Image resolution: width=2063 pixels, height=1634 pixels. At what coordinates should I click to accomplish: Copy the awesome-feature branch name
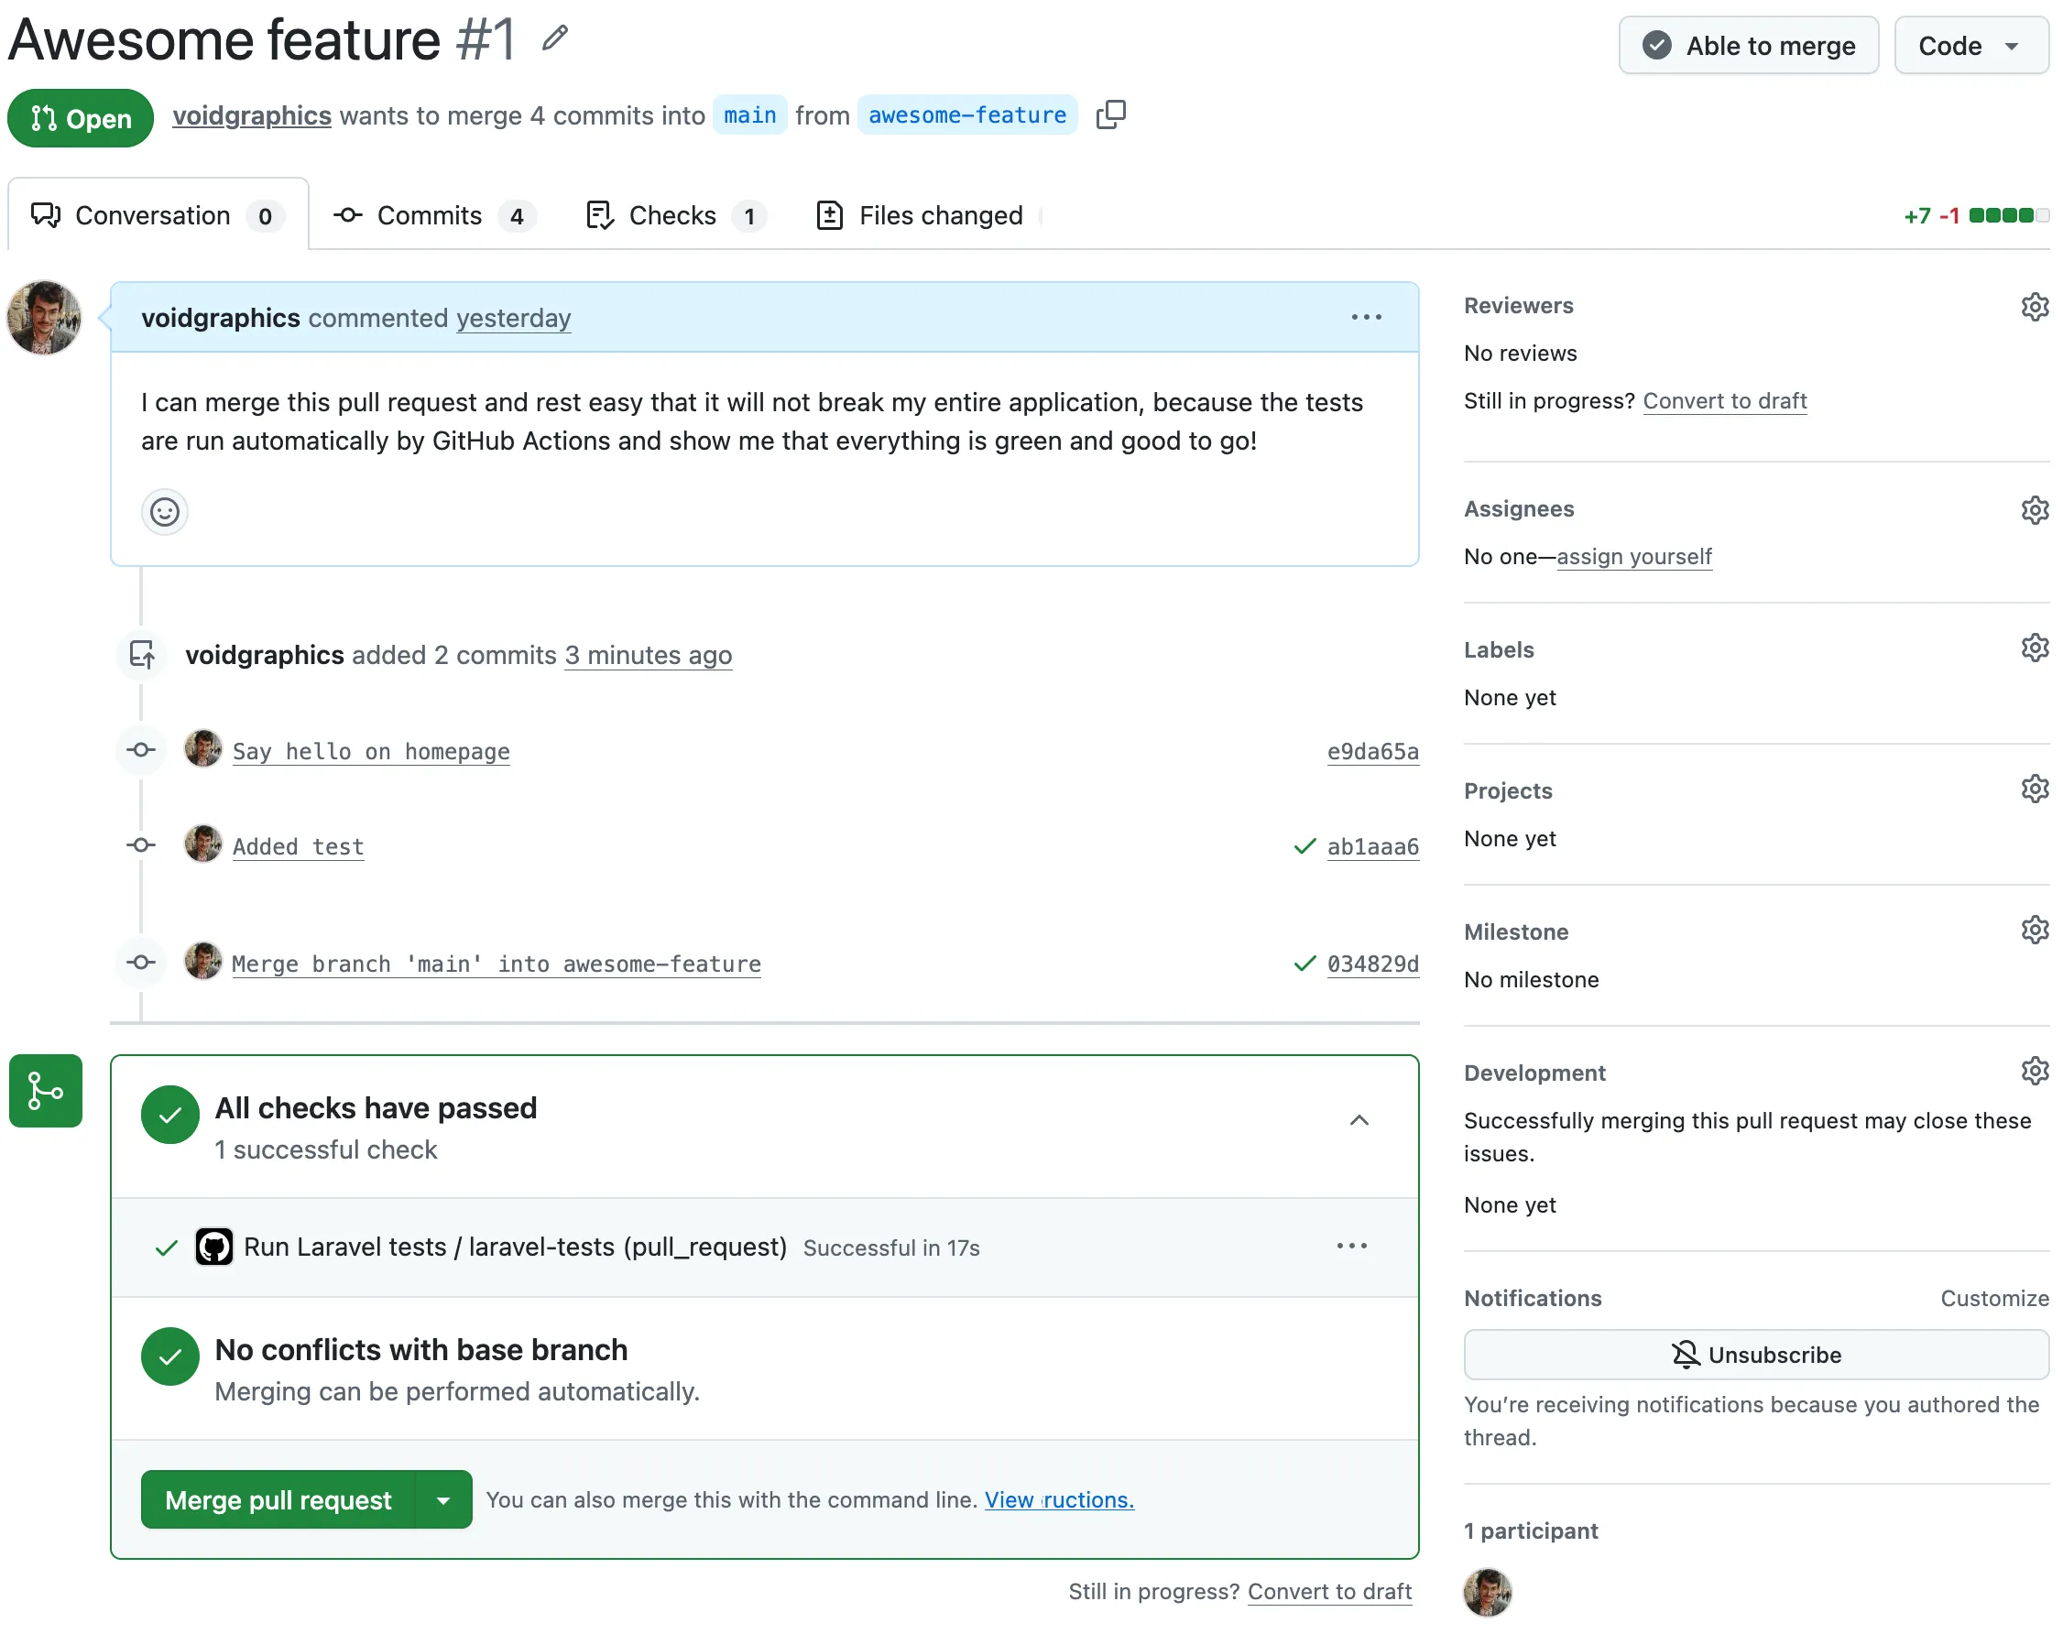point(1111,114)
